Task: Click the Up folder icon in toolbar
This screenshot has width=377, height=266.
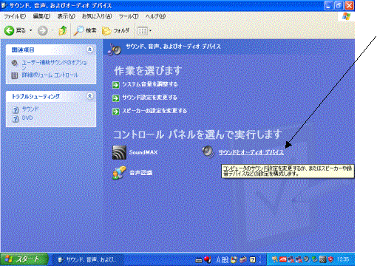Action: click(x=63, y=31)
